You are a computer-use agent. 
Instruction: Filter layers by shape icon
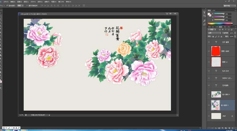pos(229,30)
